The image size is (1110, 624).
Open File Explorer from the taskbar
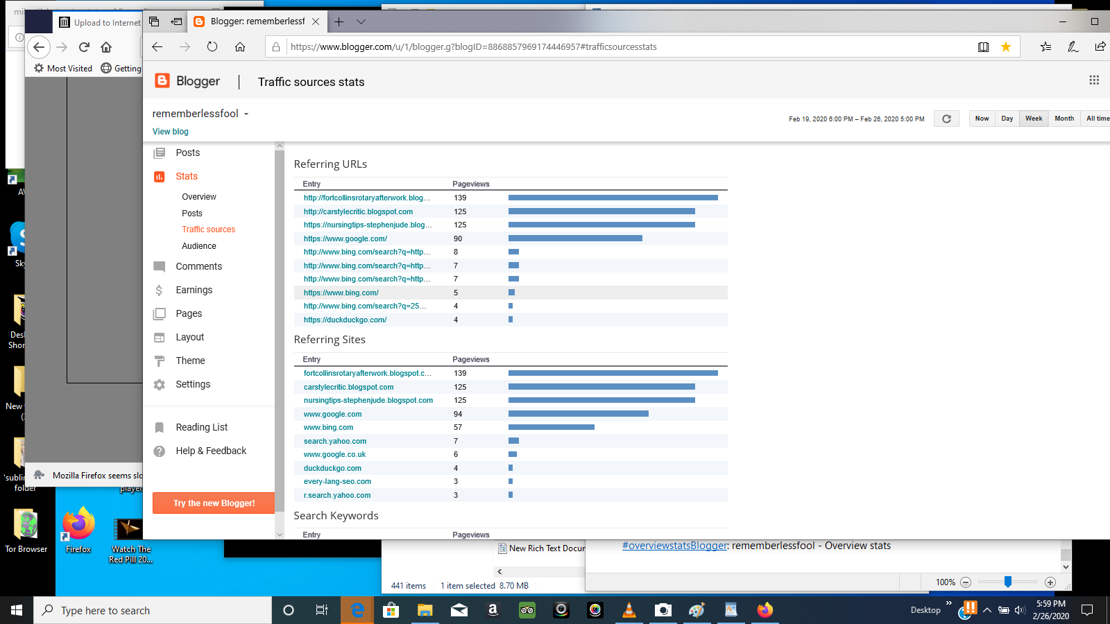click(425, 610)
